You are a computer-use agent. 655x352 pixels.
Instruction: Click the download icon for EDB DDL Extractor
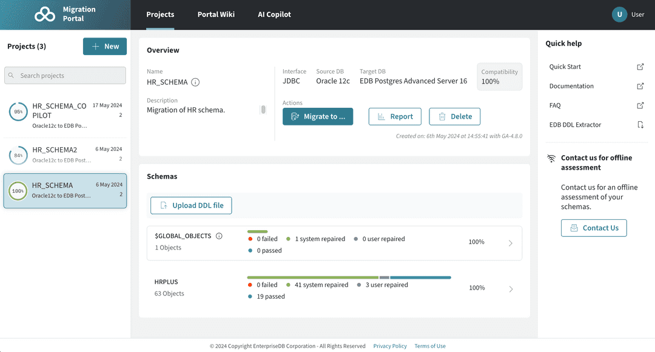point(640,125)
